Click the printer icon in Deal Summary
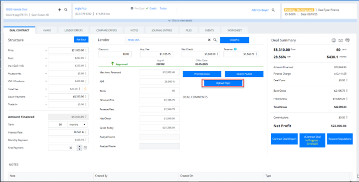 (334, 40)
